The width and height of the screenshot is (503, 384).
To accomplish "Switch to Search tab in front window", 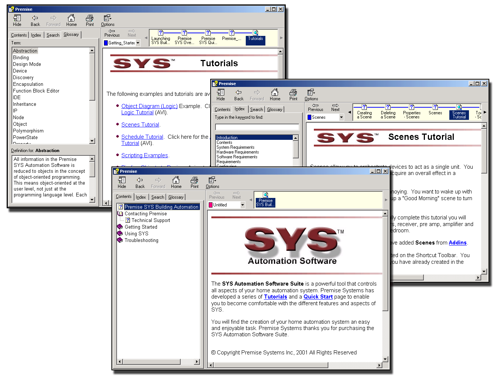I will click(158, 197).
